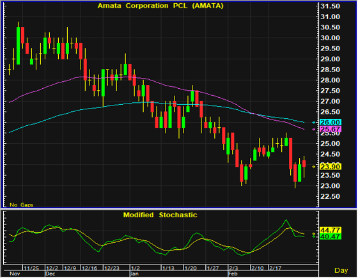This screenshot has width=358, height=278.
Task: Click the 31.50 price axis label
Action: (330, 6)
